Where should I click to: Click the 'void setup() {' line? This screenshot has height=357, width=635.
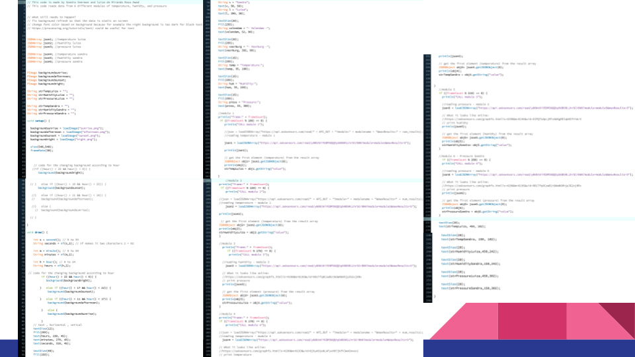(x=38, y=121)
